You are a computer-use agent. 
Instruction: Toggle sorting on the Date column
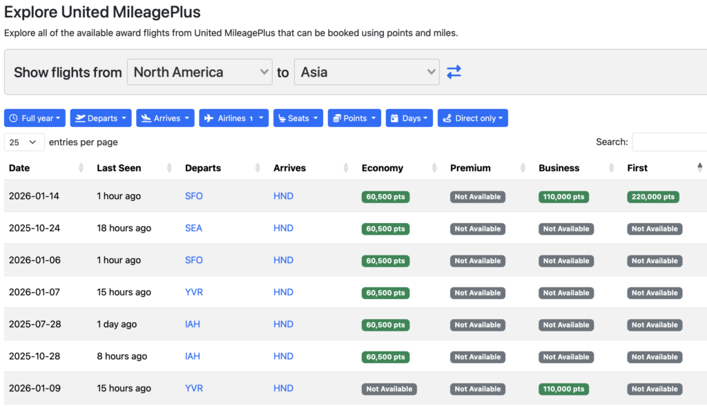18,168
